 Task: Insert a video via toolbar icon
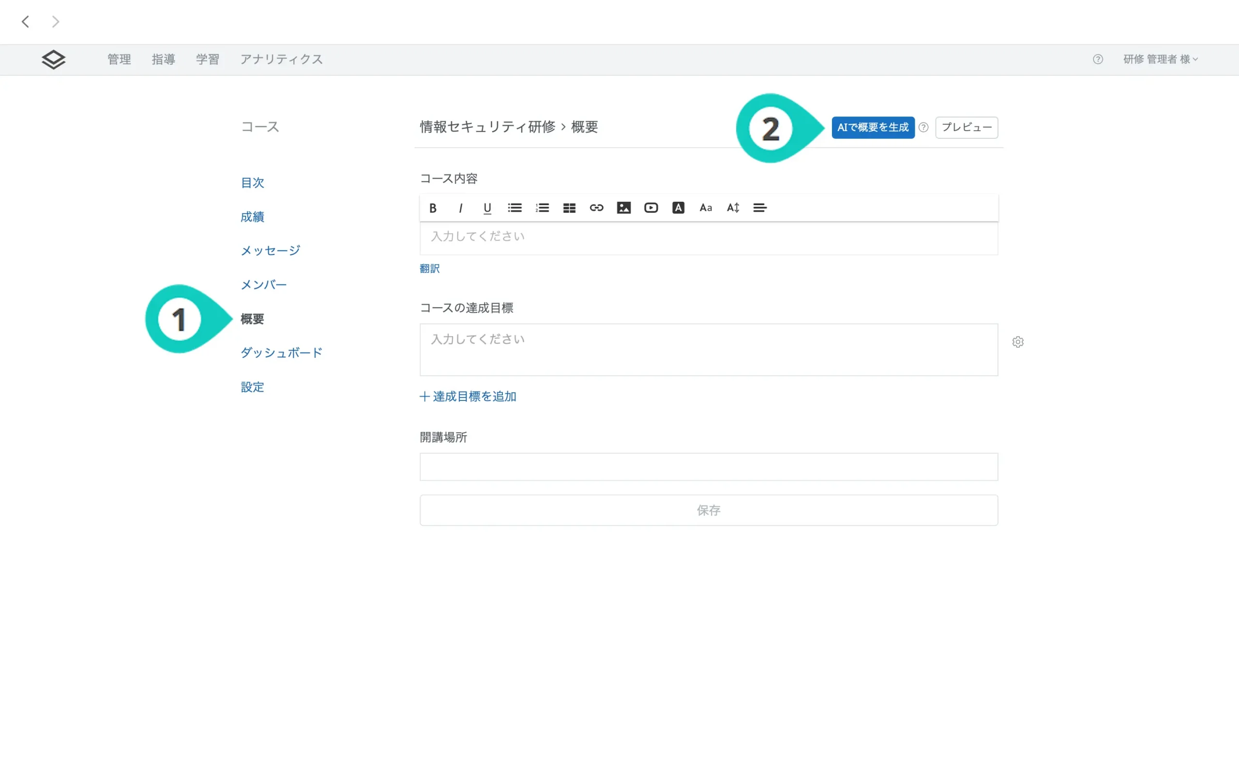coord(651,207)
